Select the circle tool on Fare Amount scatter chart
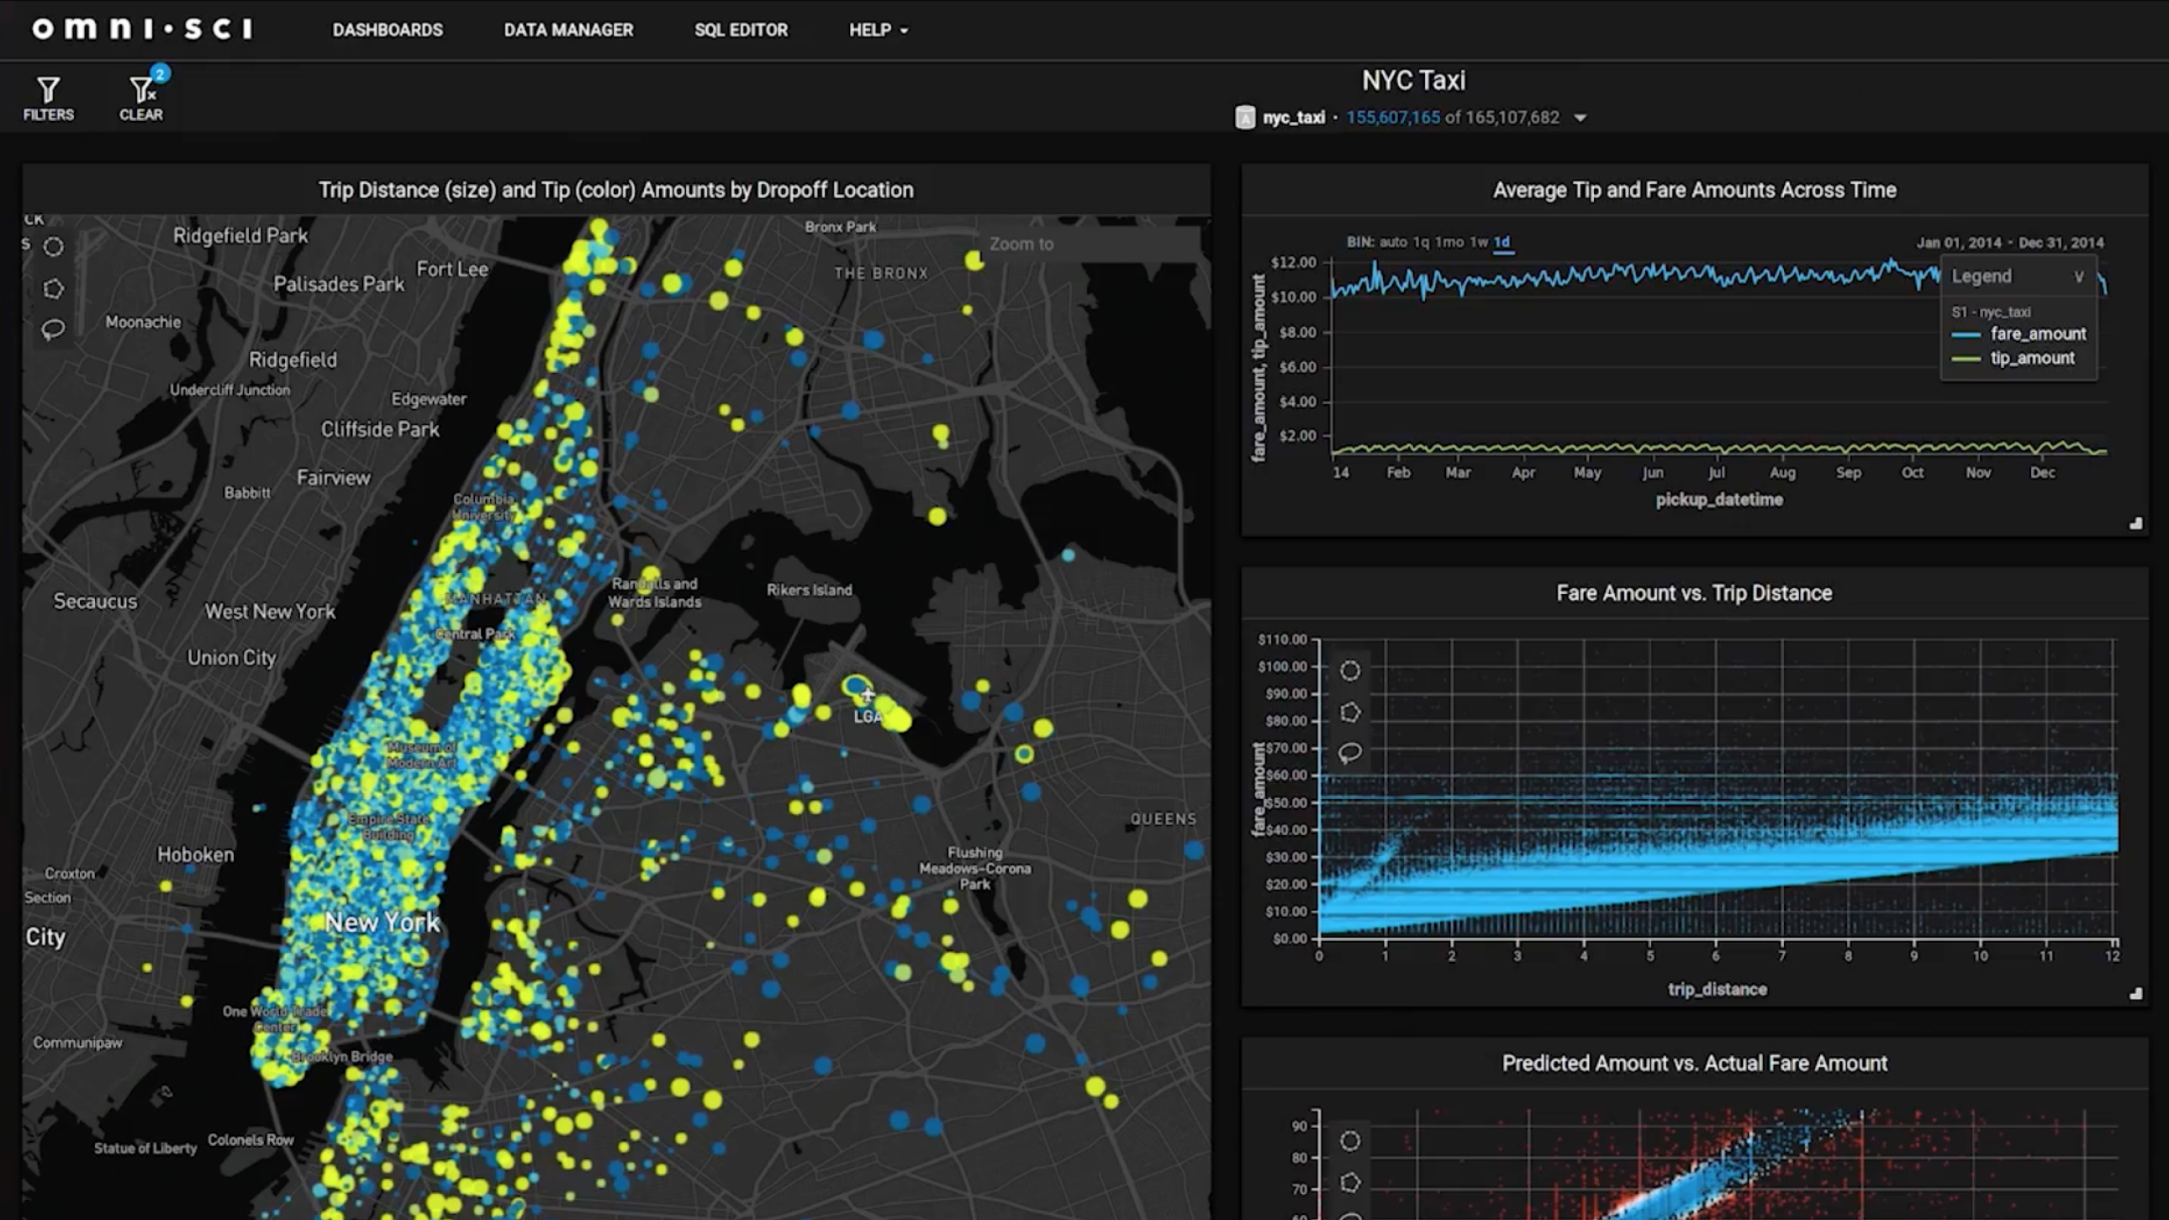Viewport: 2169px width, 1220px height. (x=1349, y=670)
